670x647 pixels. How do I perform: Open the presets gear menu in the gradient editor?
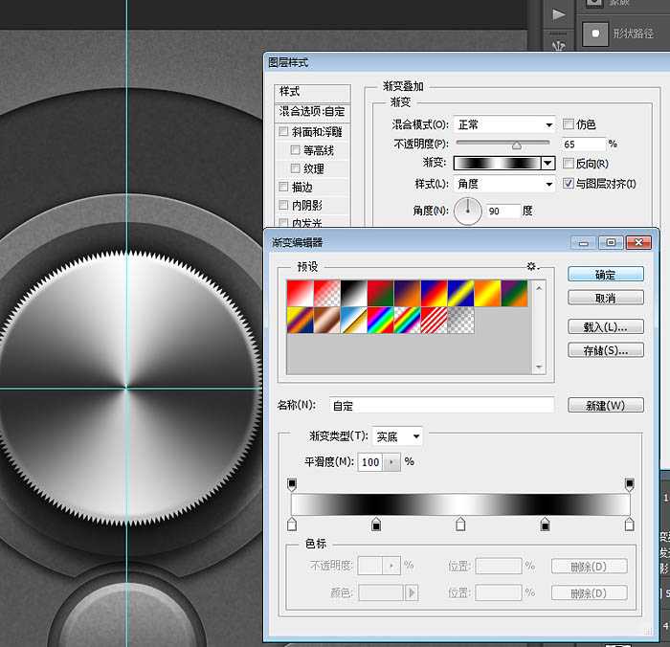click(x=532, y=266)
